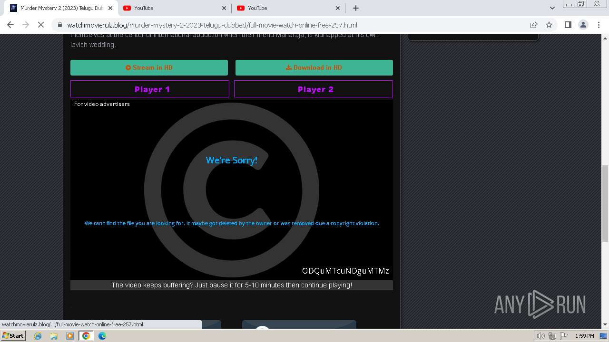Open volume control in system tray
The image size is (609, 342).
[x=541, y=336]
